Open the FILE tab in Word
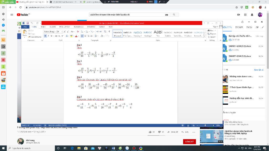This screenshot has width=269, height=151. pyautogui.click(x=25, y=27)
